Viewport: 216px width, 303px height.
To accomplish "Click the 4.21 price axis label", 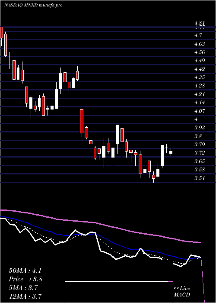I will pos(200,94).
